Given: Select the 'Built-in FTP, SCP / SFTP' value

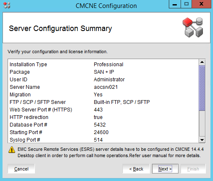Looking at the screenshot, I should [122, 102].
